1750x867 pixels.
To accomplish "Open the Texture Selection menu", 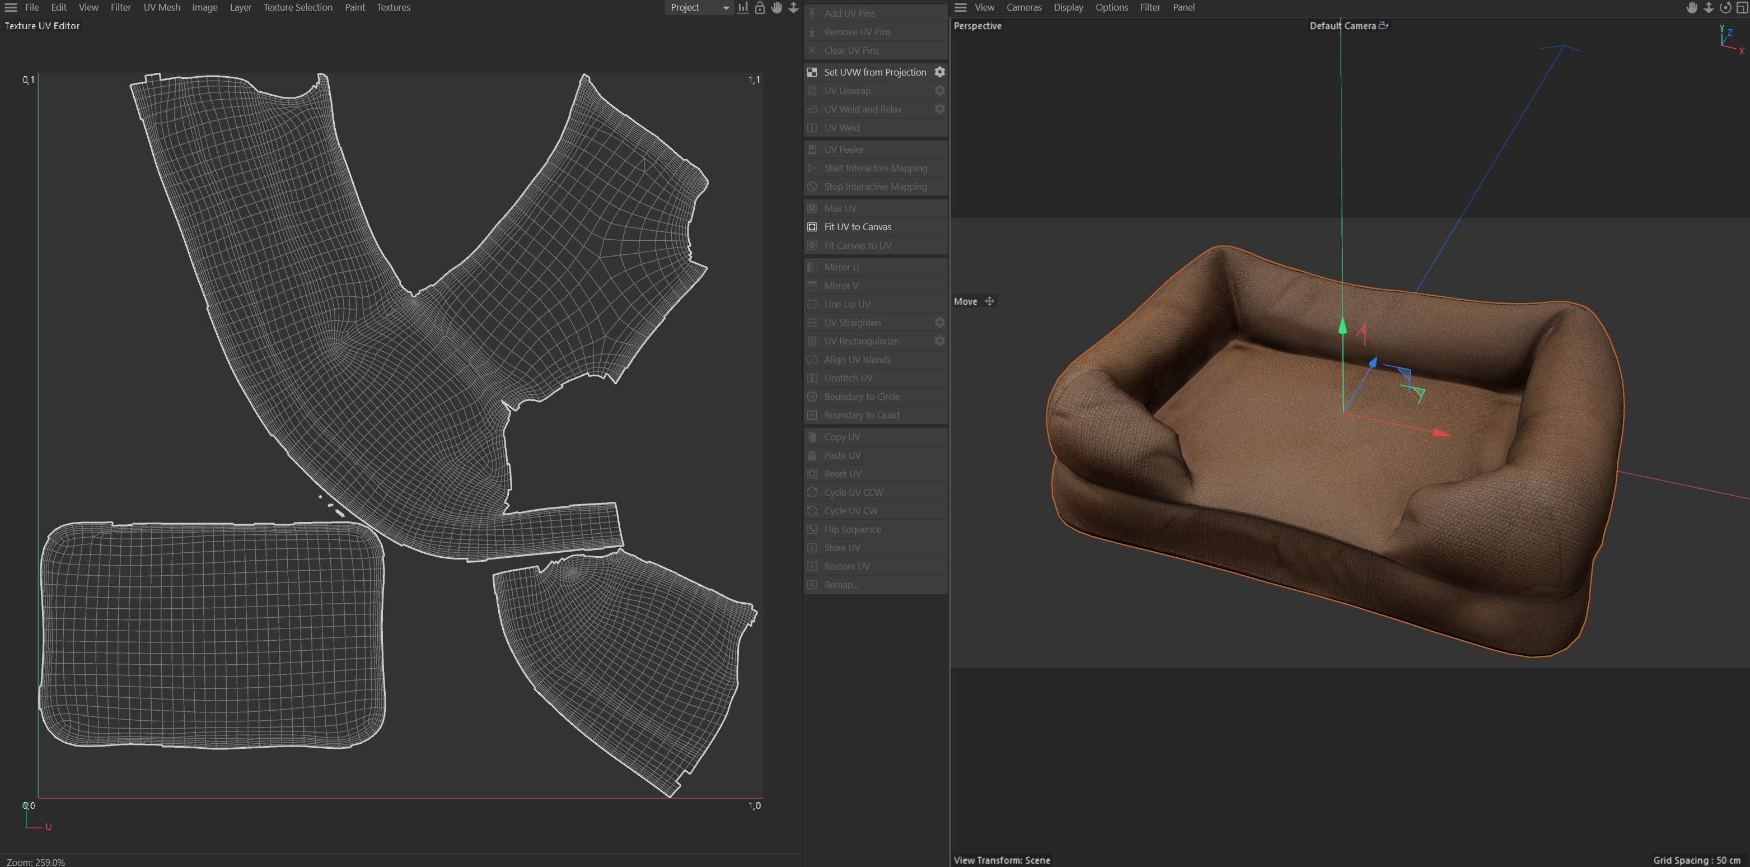I will coord(298,7).
